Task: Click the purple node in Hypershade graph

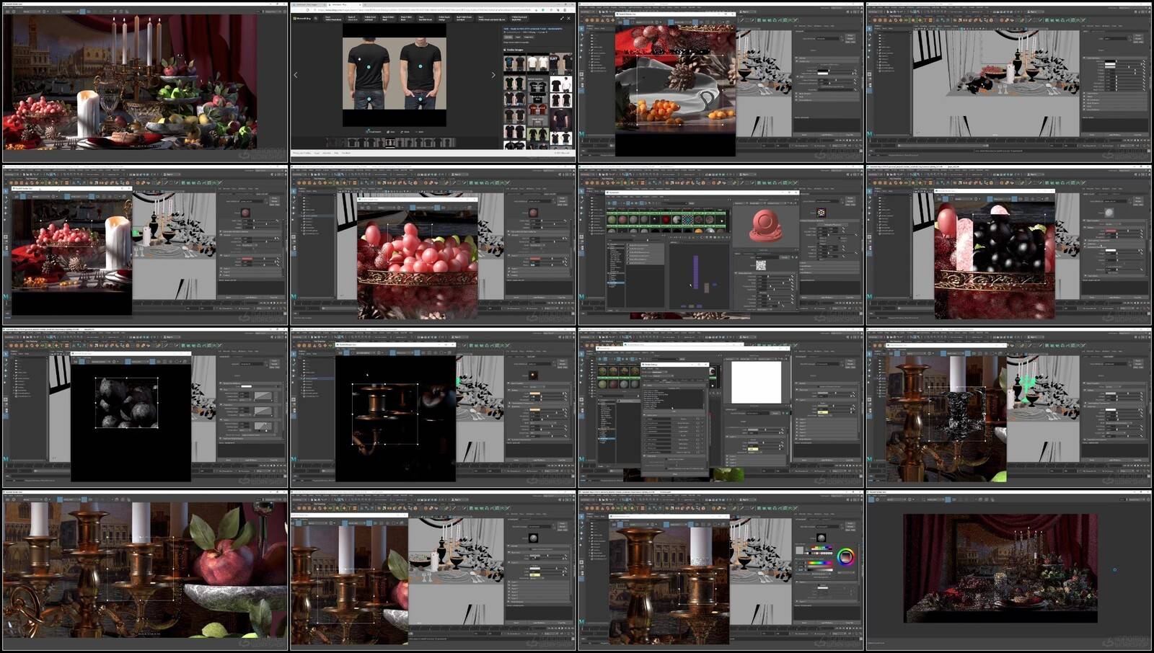Action: click(x=696, y=272)
